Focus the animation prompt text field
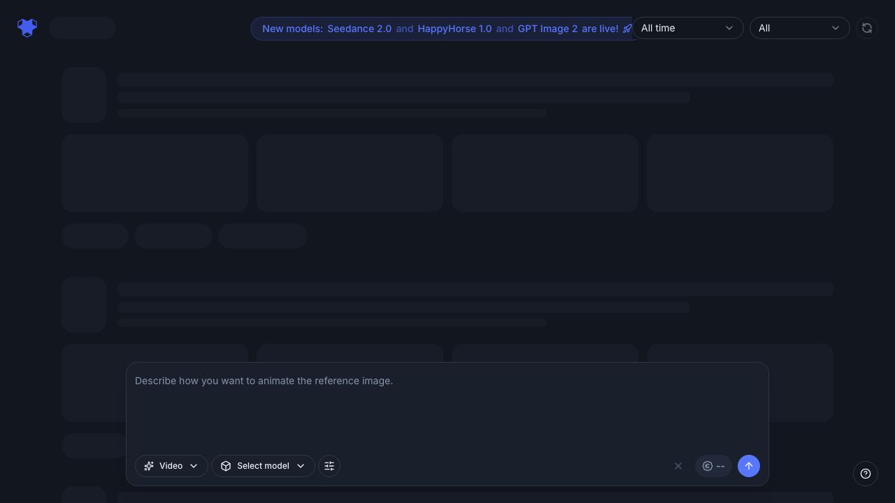 447,407
